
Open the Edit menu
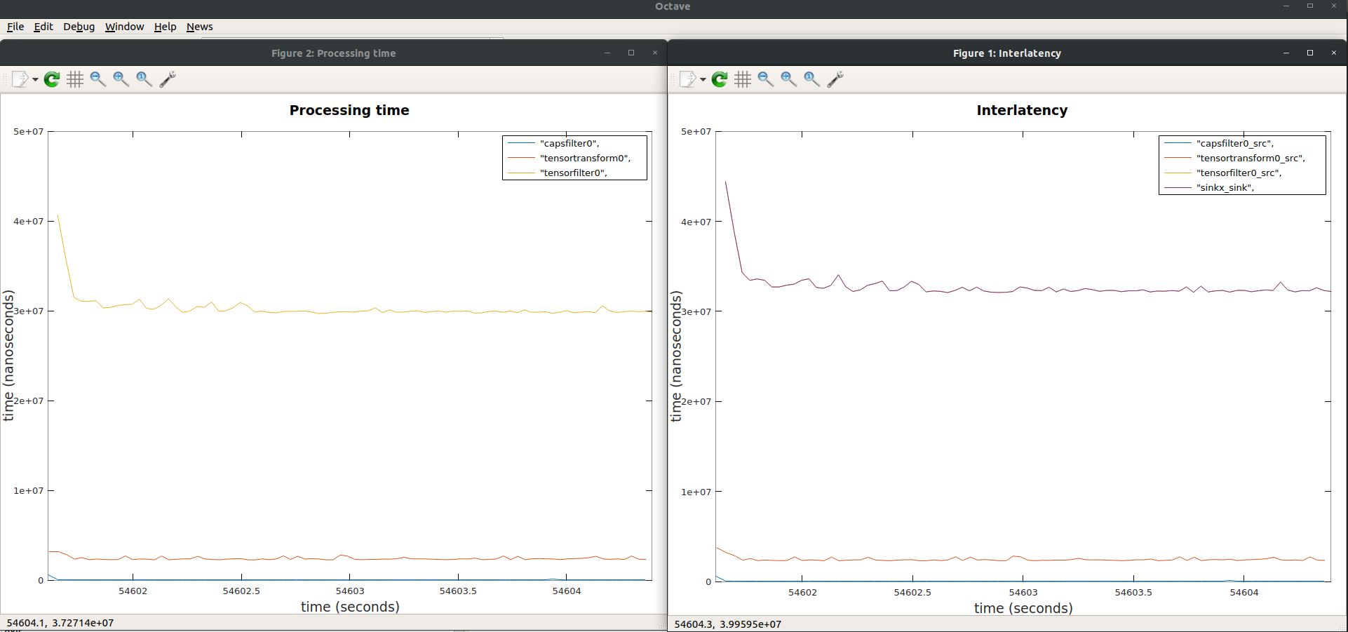coord(43,27)
